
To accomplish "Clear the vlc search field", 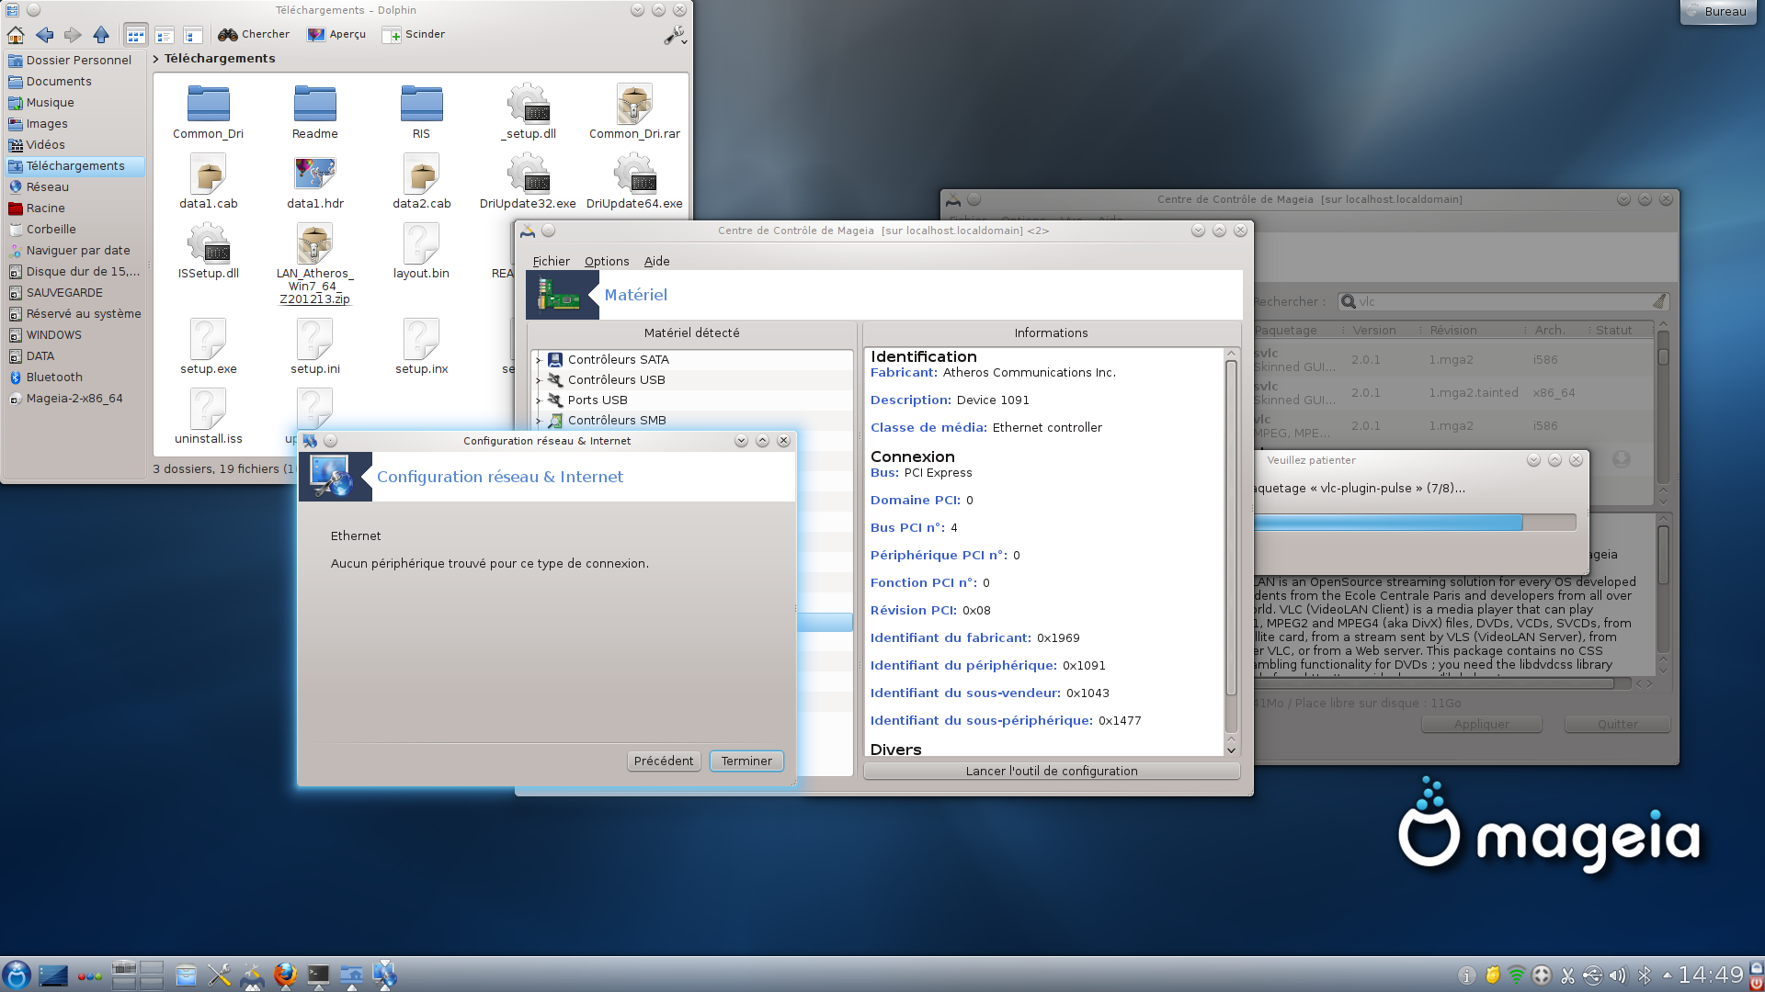I will click(x=1658, y=302).
